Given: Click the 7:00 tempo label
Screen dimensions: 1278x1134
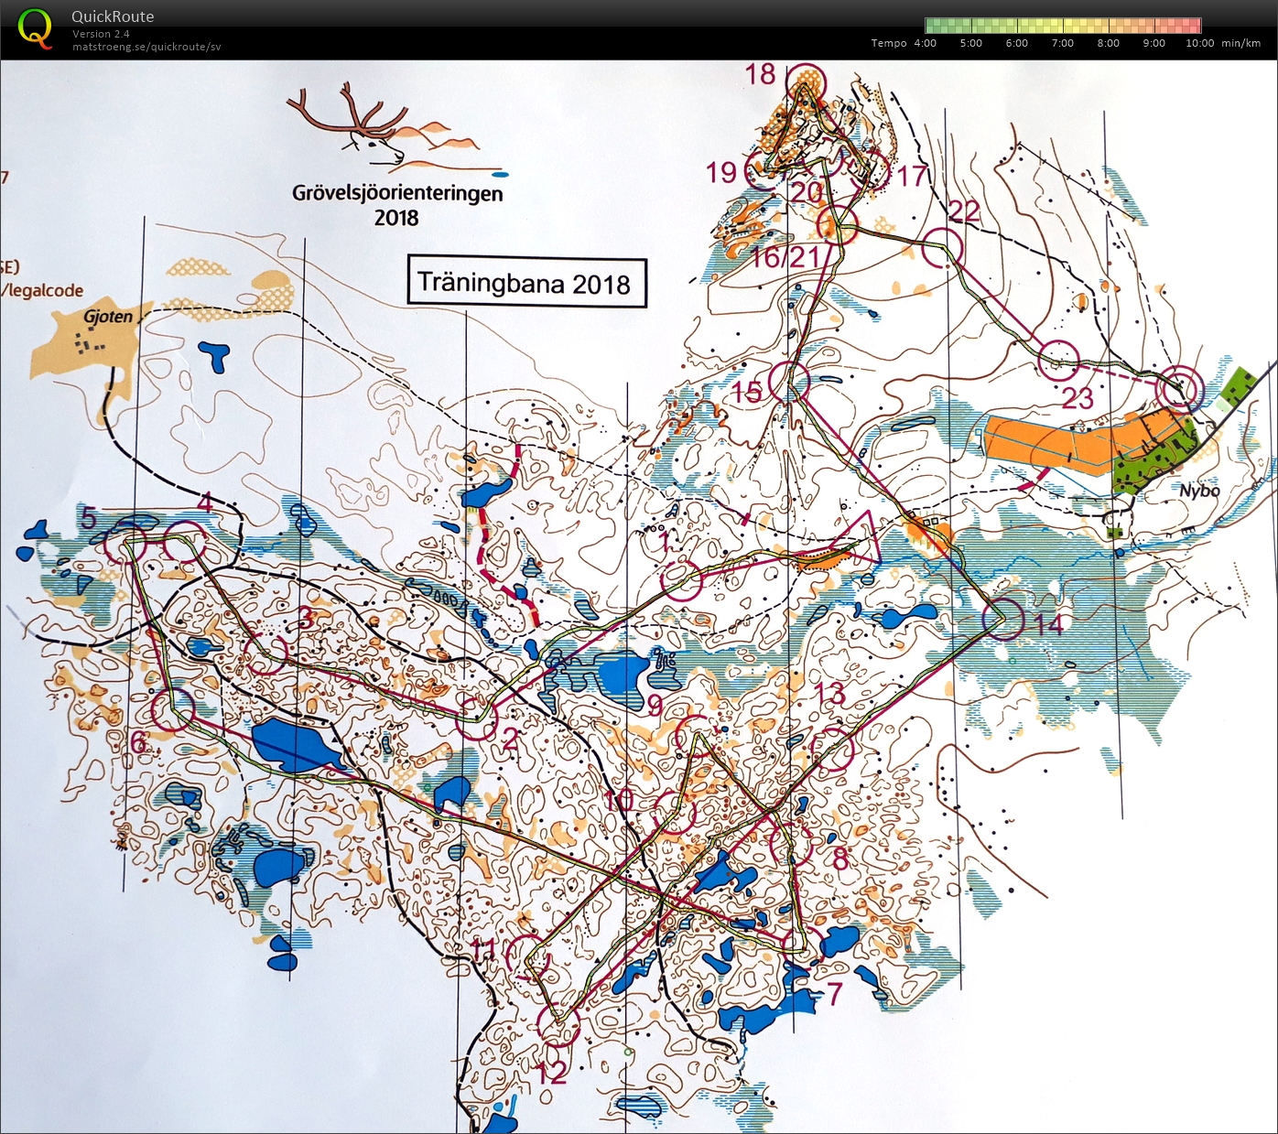Looking at the screenshot, I should click(x=1062, y=43).
